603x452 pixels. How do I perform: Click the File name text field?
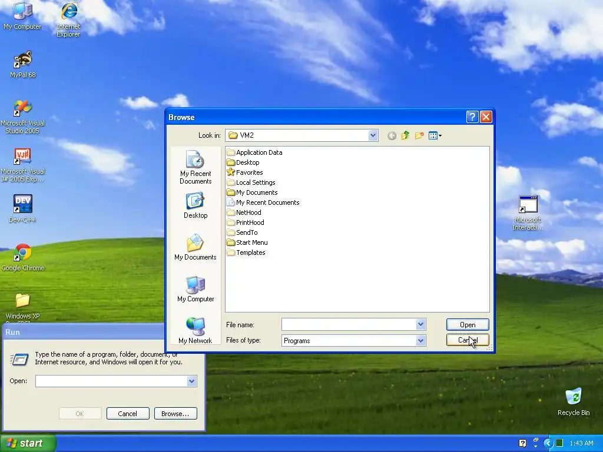[x=349, y=324]
